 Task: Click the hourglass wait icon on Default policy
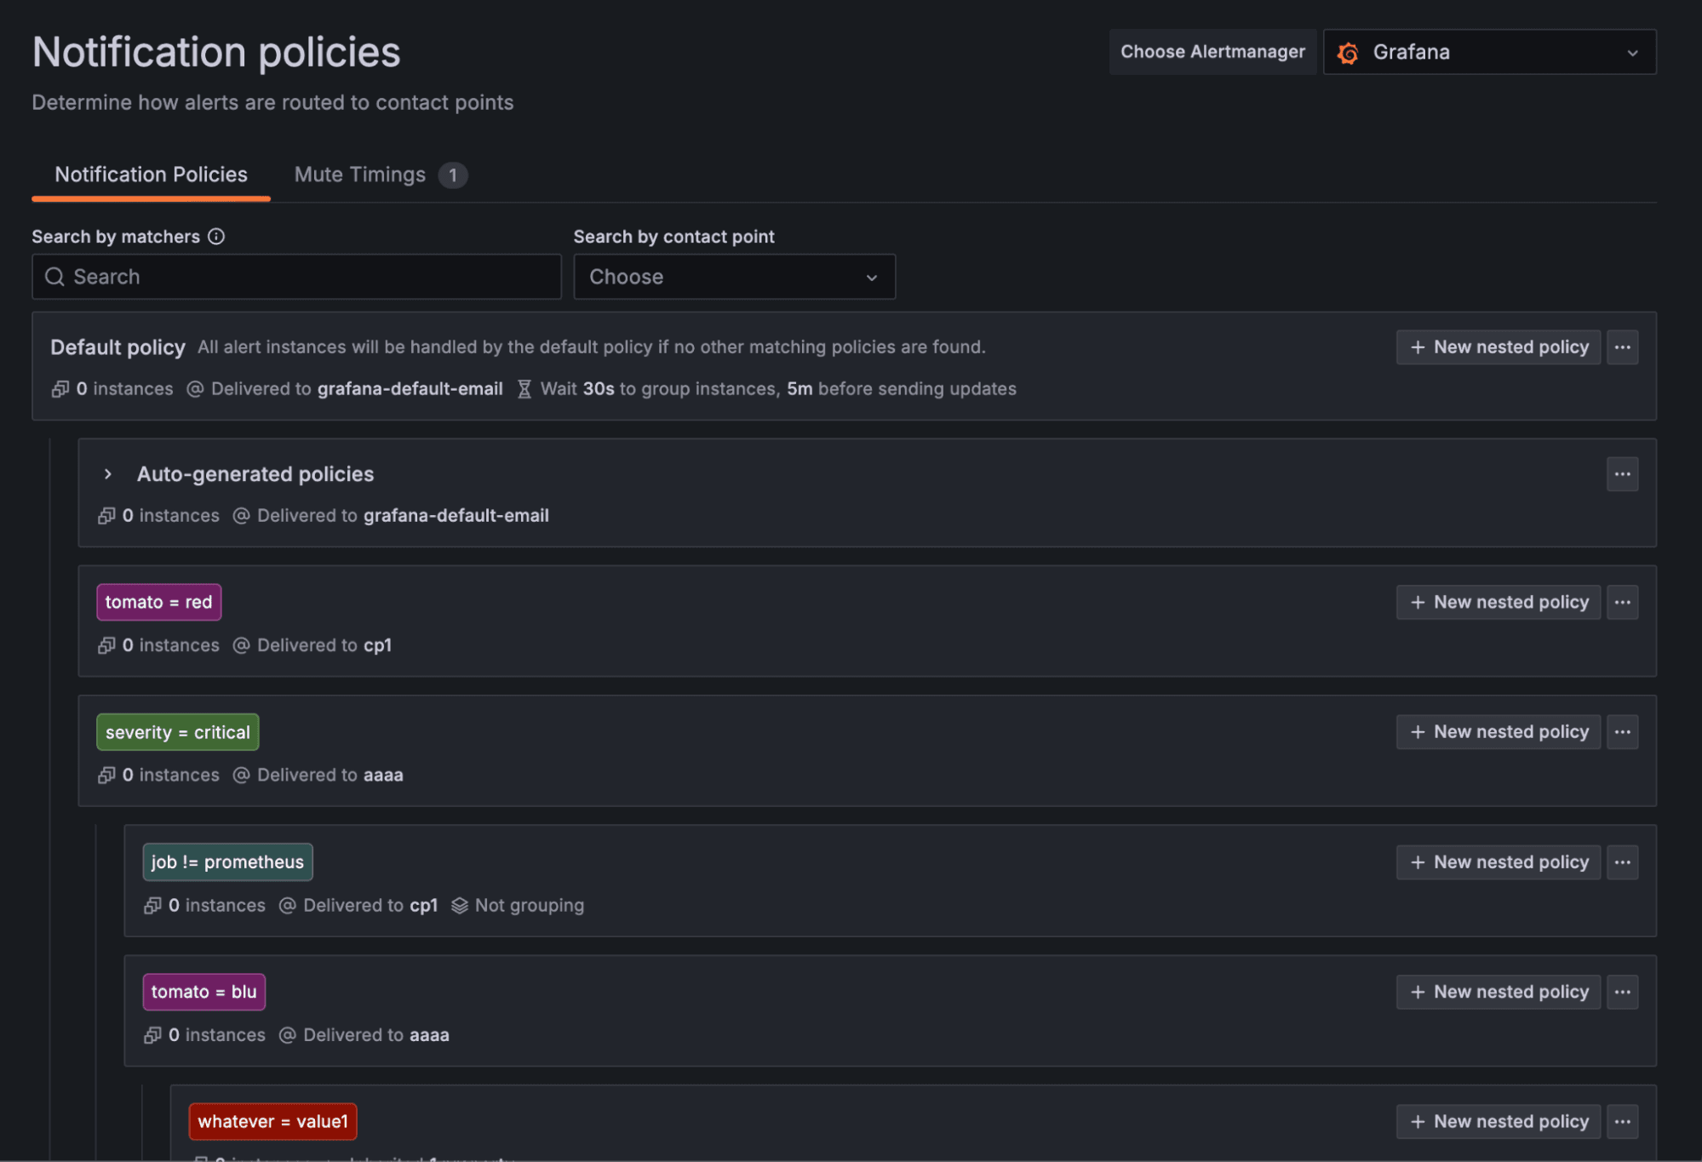click(x=524, y=388)
